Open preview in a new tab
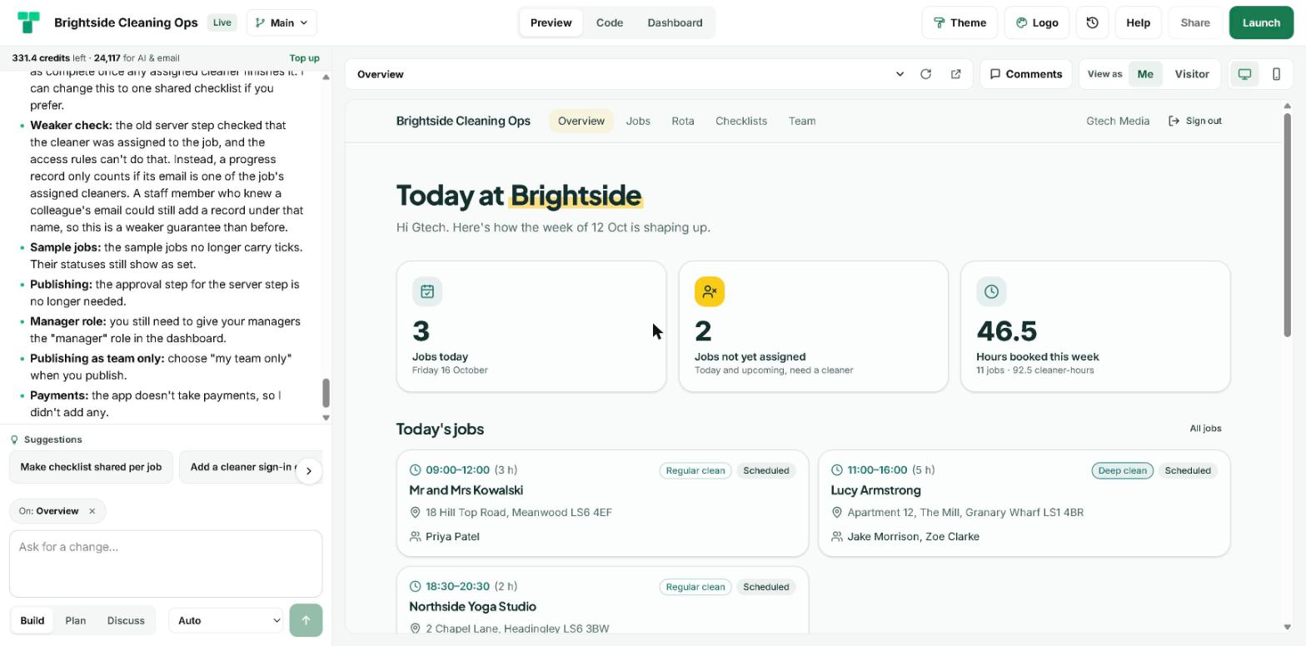Viewport: 1306px width, 646px height. tap(955, 74)
